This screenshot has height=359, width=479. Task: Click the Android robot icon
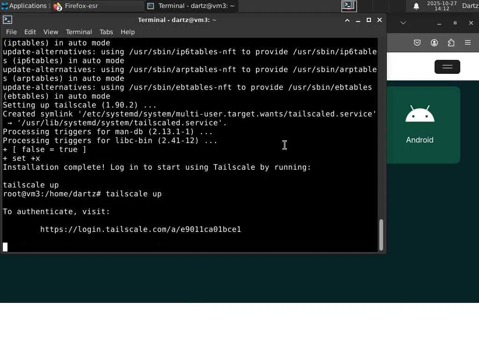point(420,114)
